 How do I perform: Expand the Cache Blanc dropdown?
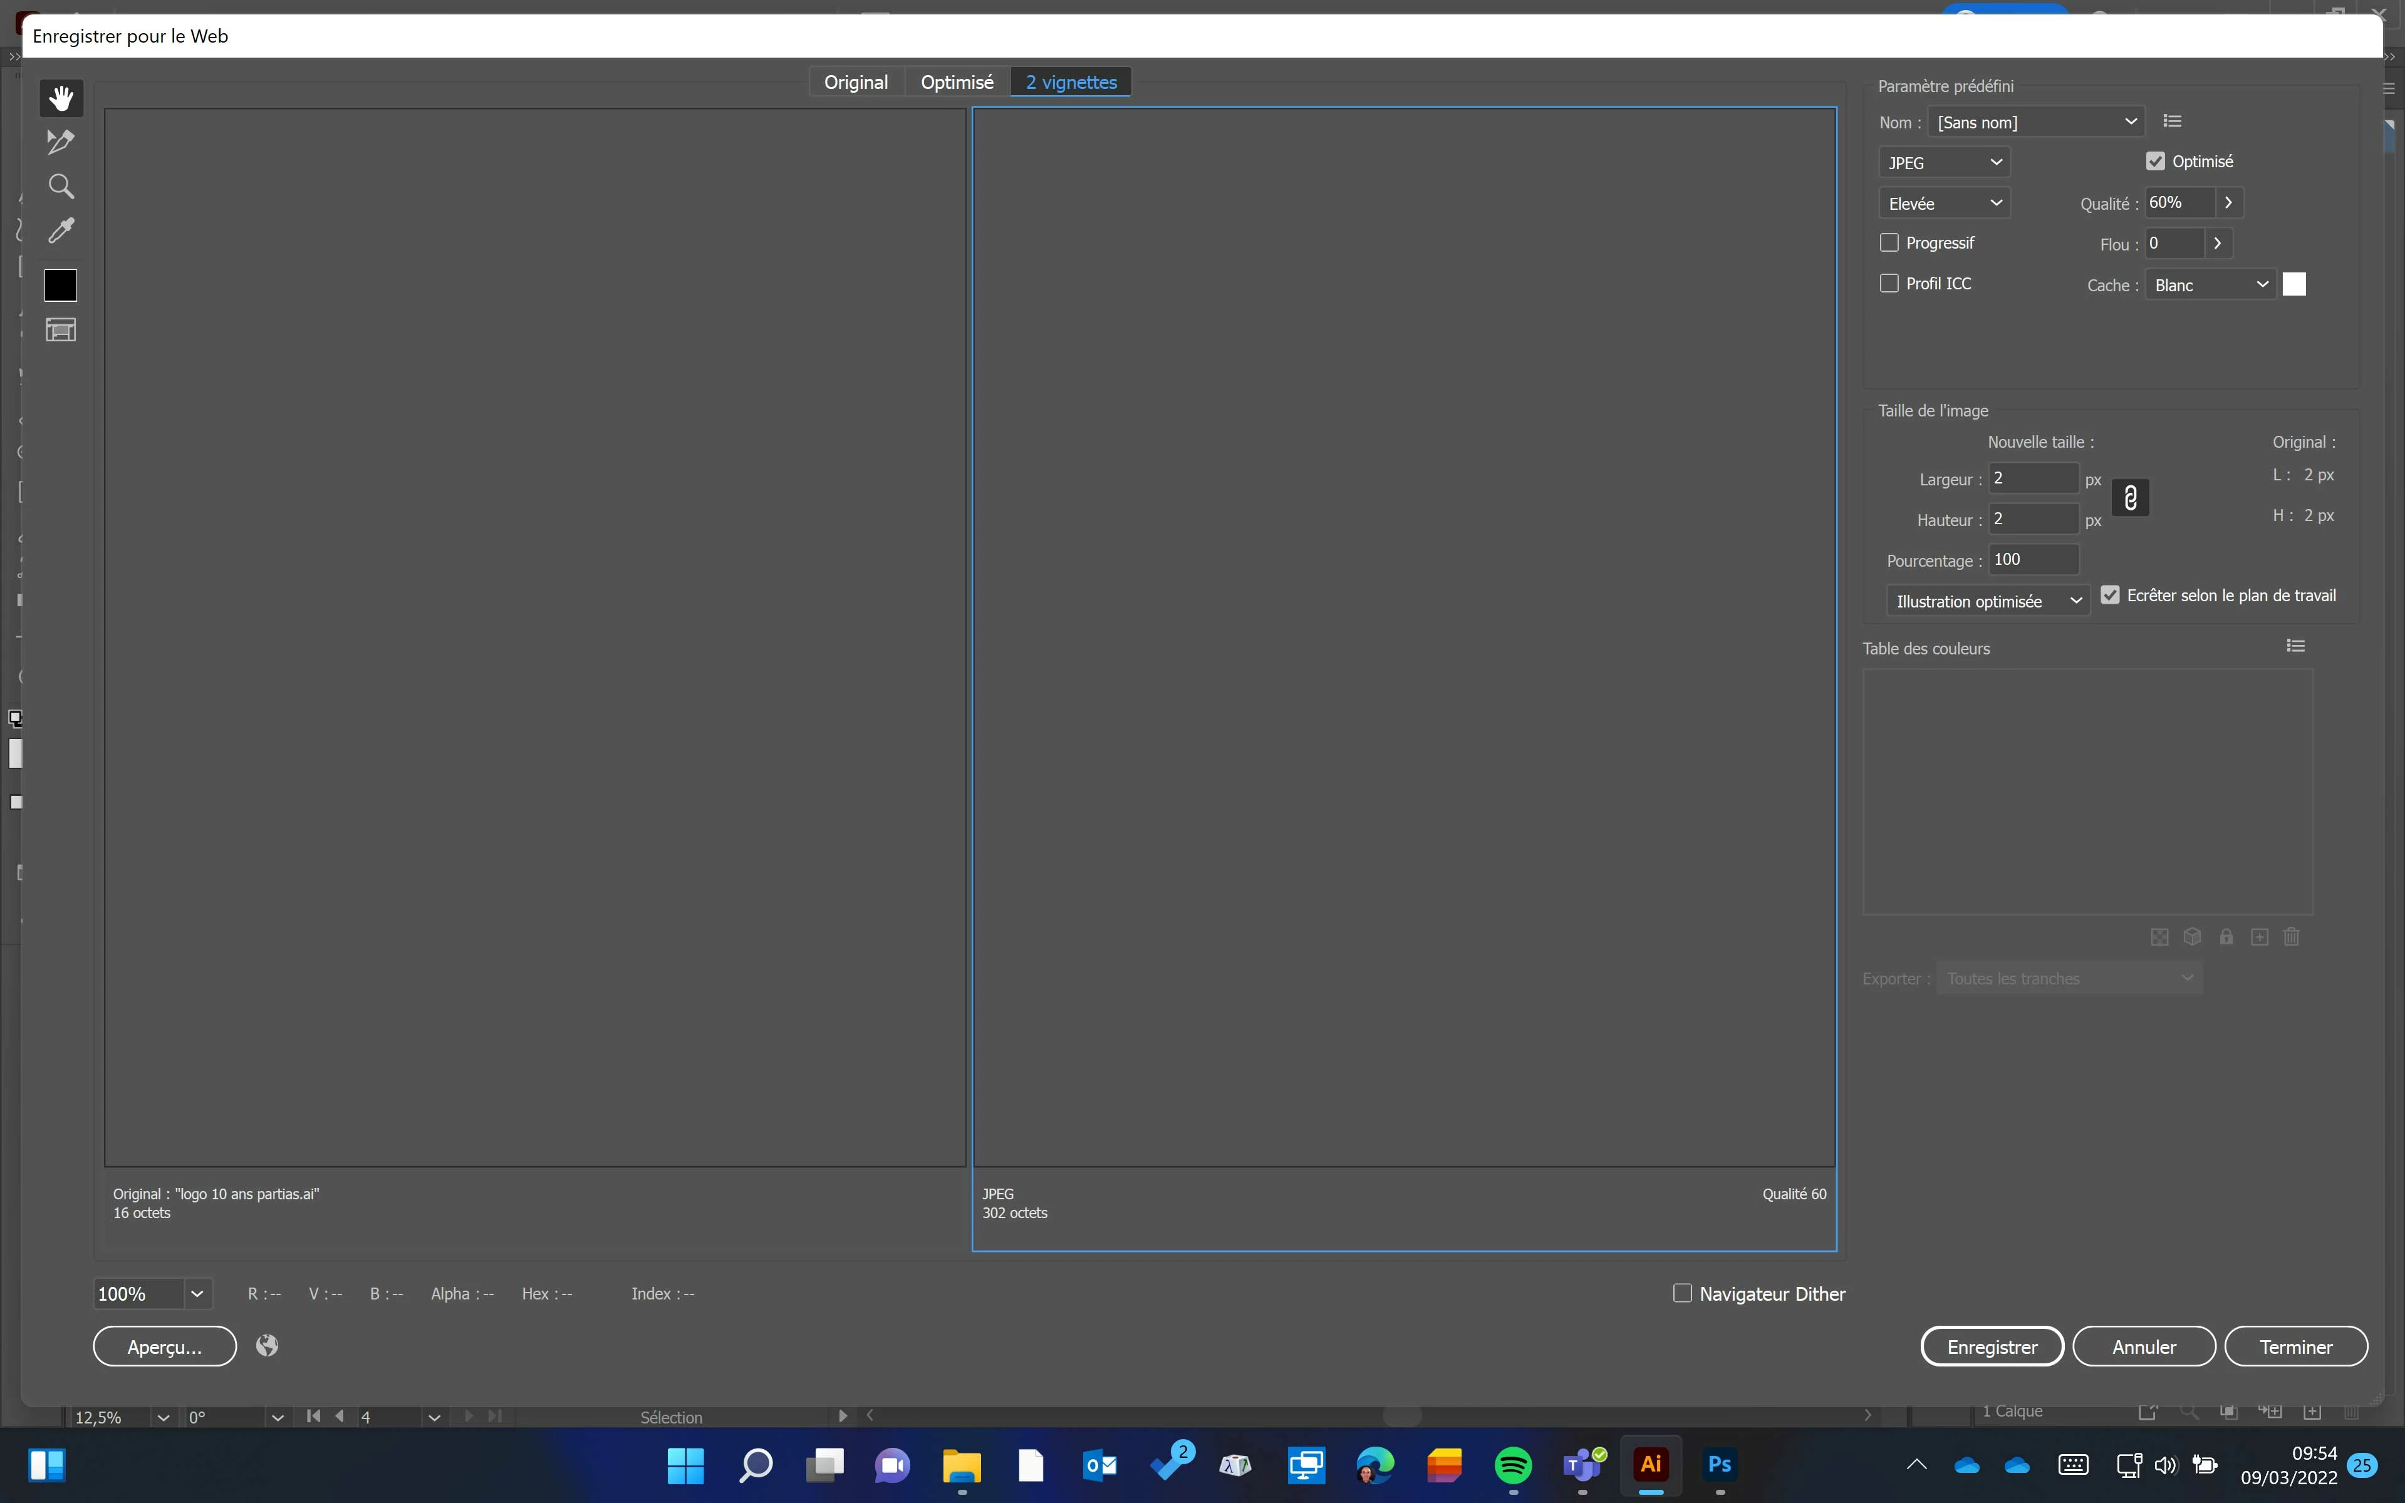coord(2210,286)
